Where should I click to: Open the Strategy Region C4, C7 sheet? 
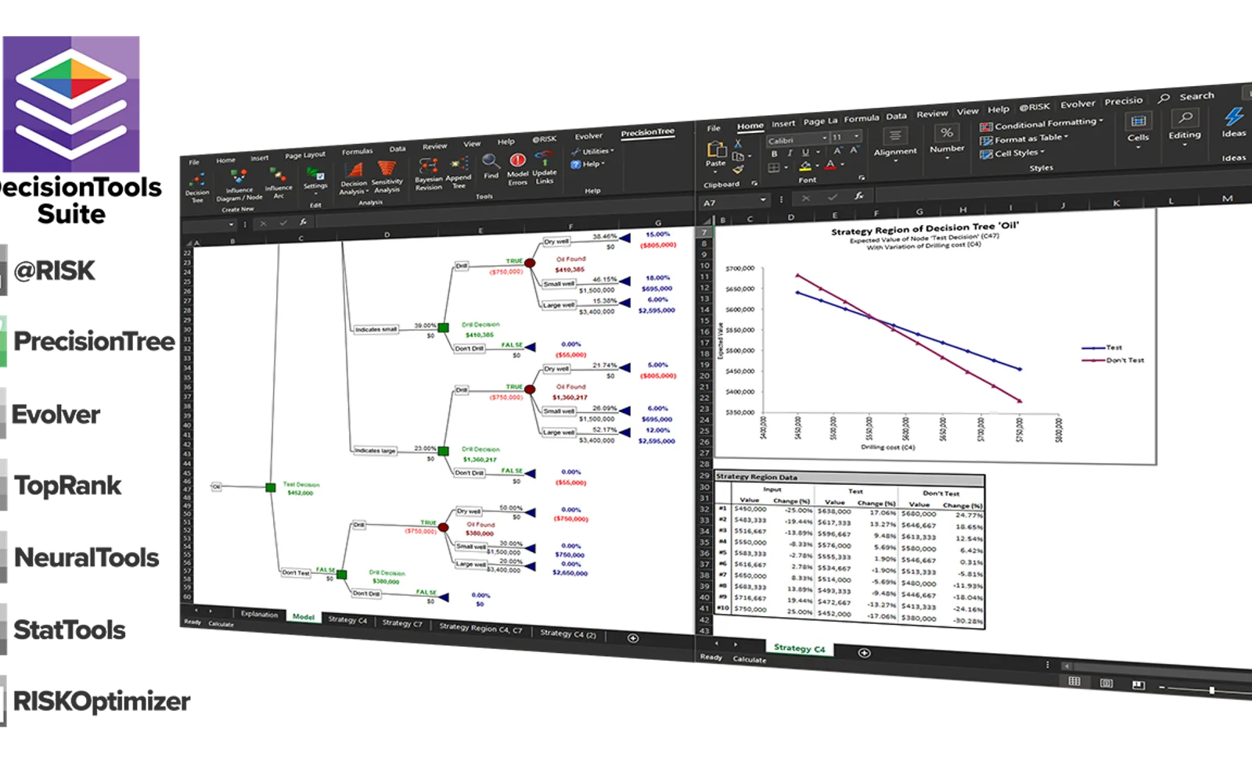pyautogui.click(x=480, y=628)
